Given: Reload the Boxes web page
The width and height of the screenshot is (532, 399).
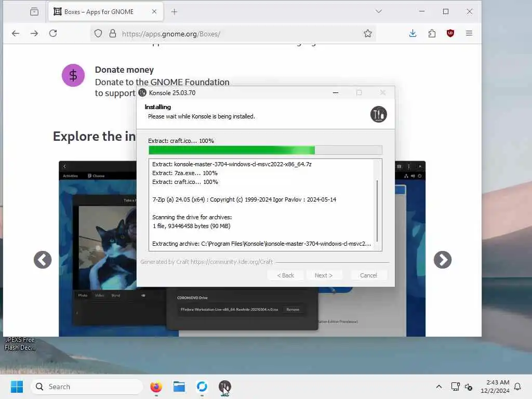Looking at the screenshot, I should point(53,33).
